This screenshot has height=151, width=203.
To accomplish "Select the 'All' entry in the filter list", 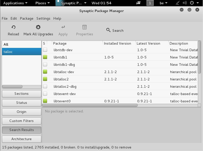I will (x=22, y=44).
